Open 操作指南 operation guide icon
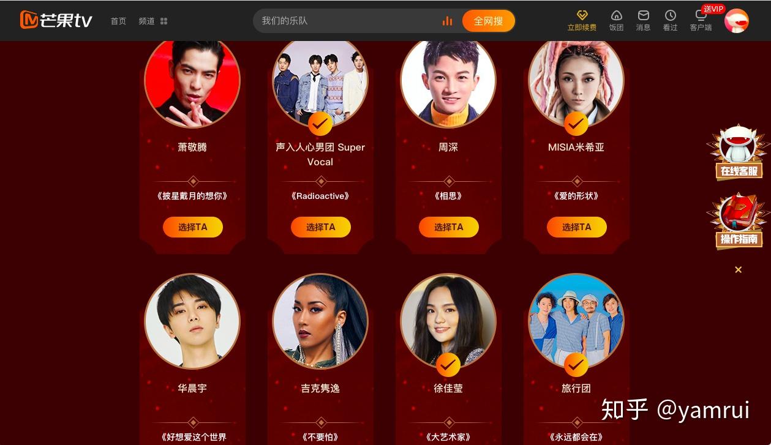This screenshot has width=771, height=445. pyautogui.click(x=739, y=221)
